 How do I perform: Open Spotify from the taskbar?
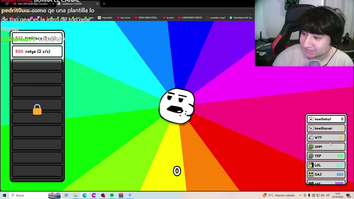pyautogui.click(x=112, y=195)
